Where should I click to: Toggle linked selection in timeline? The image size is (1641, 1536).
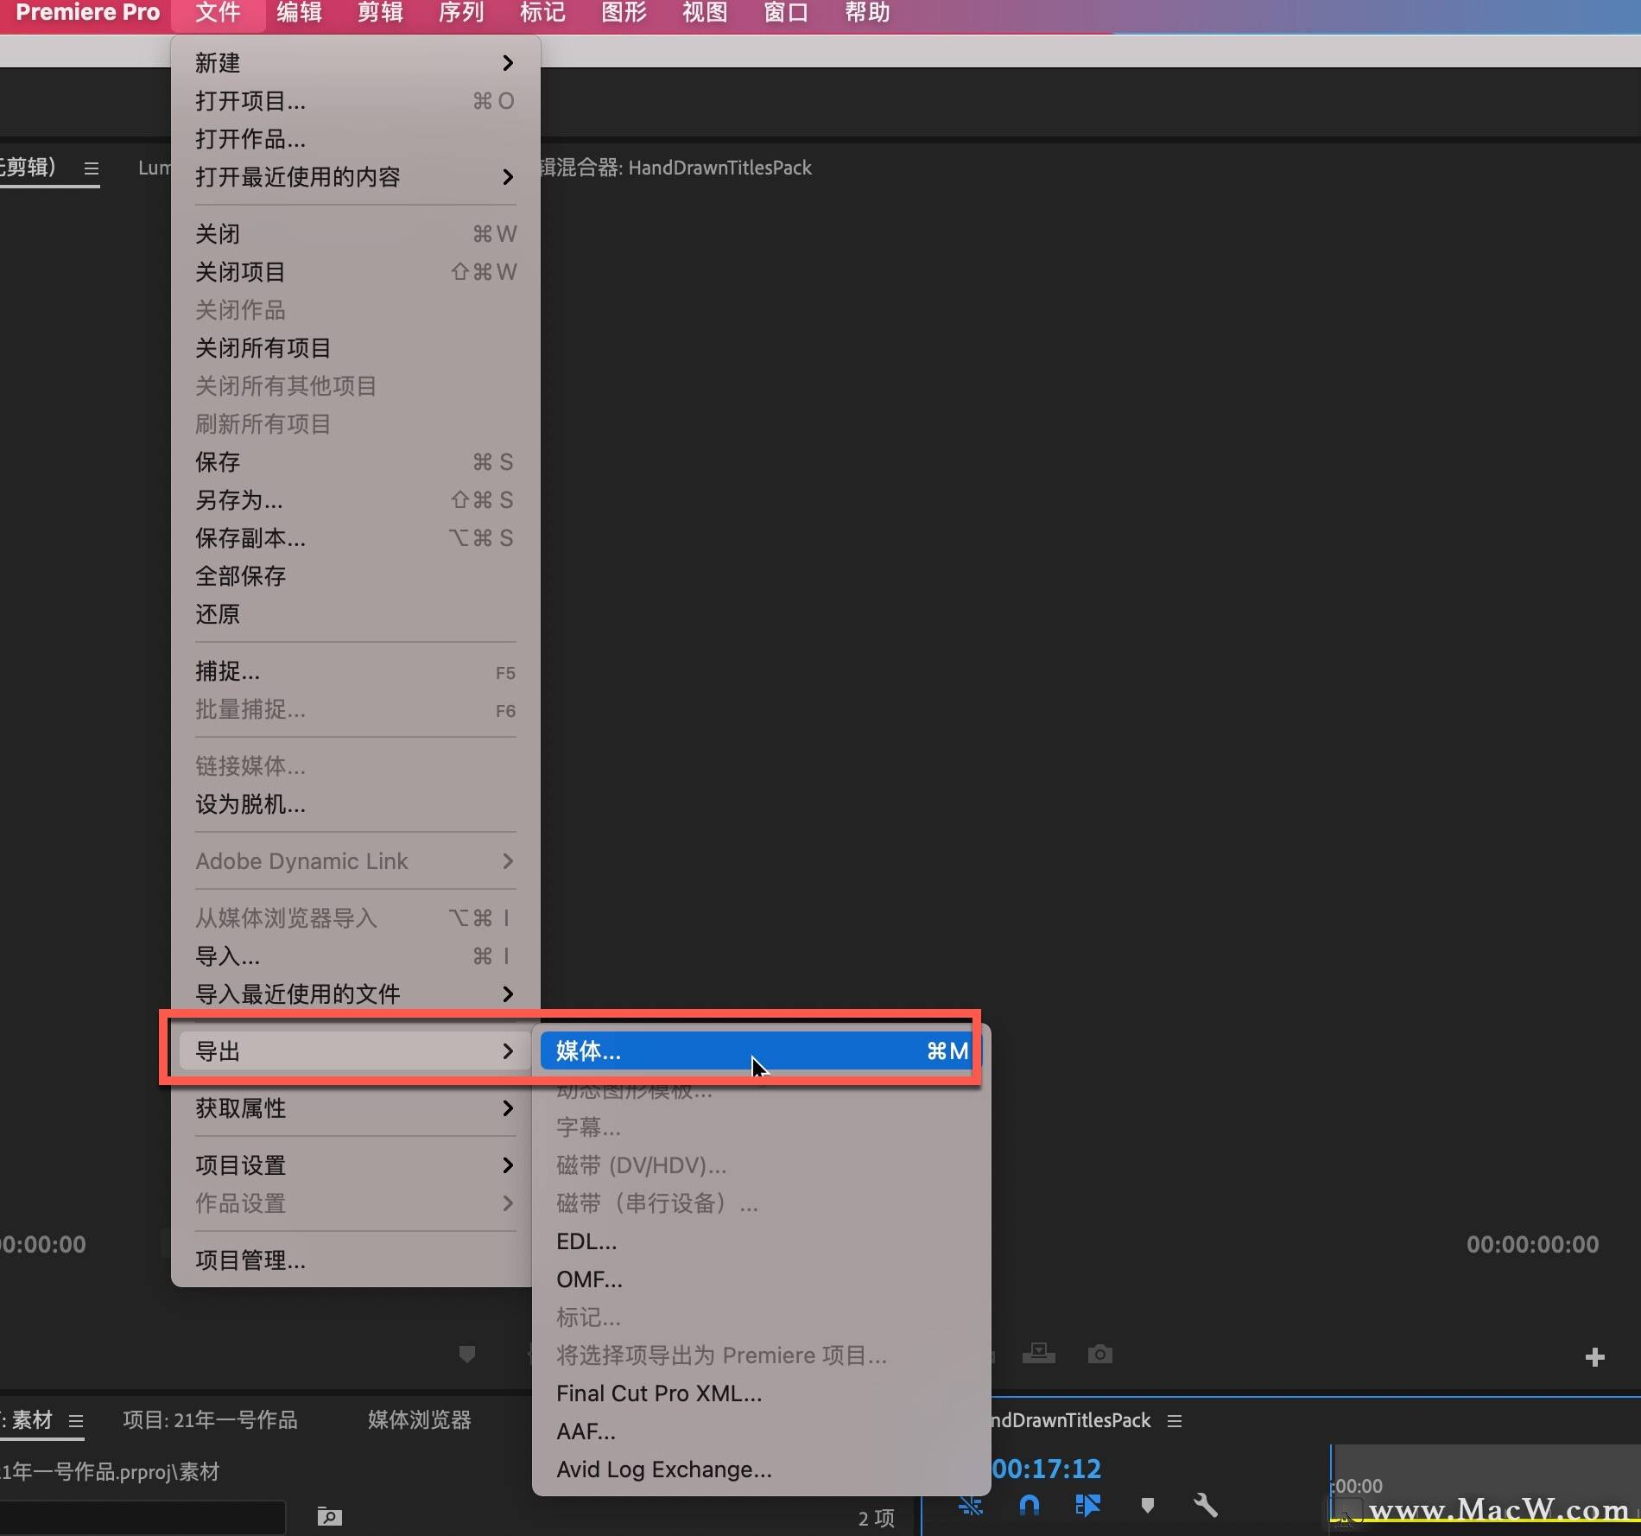coord(1087,1506)
